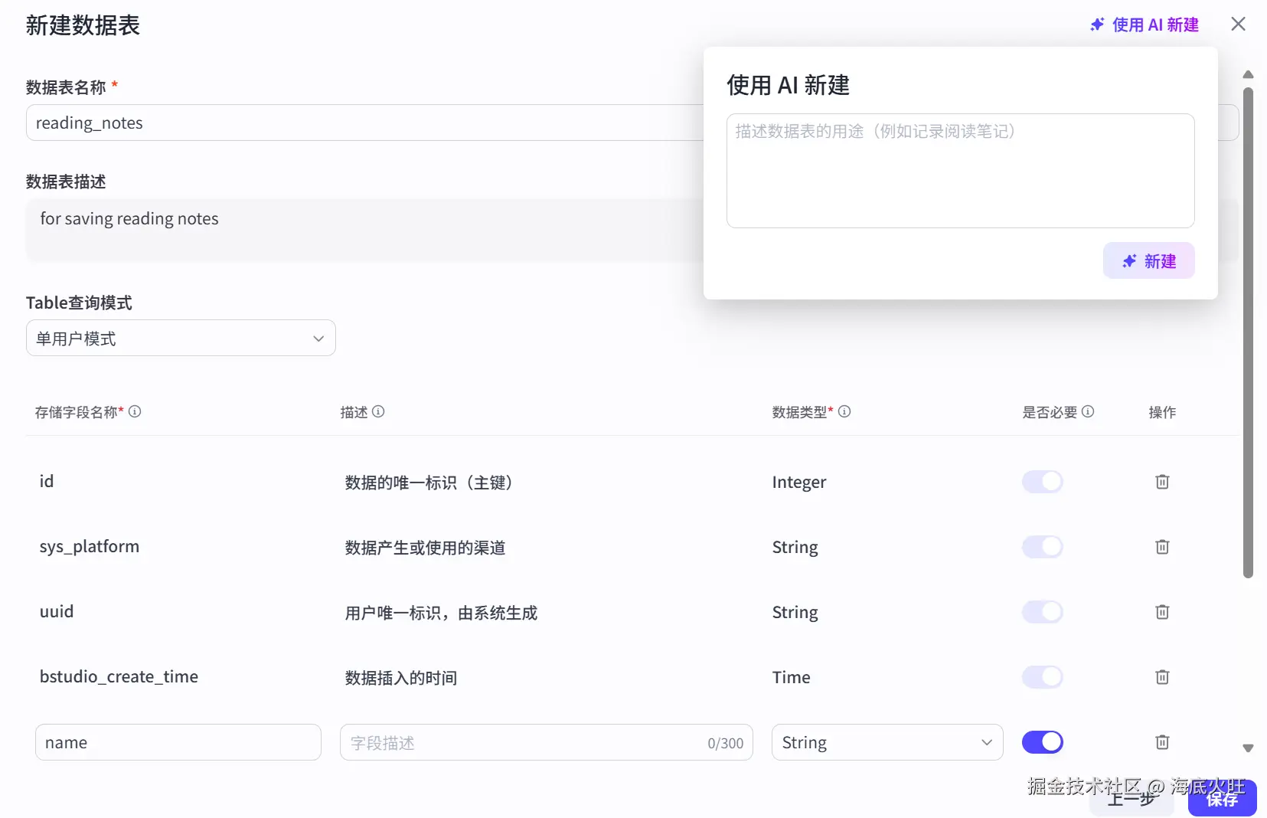
Task: Click 新建 button in the AI popup
Action: click(x=1148, y=261)
